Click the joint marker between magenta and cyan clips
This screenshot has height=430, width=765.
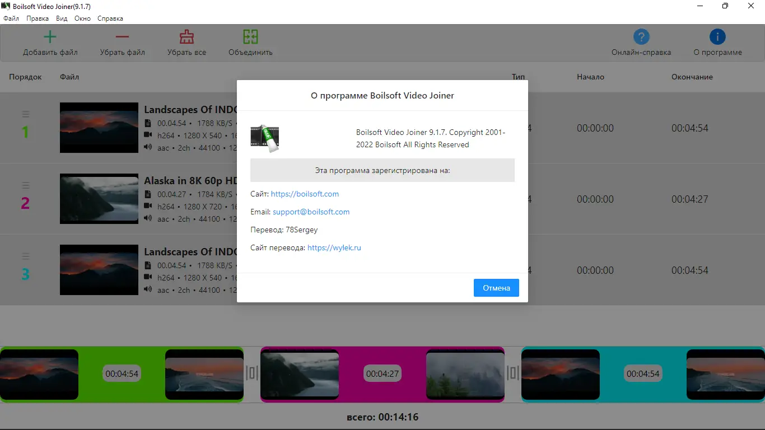513,373
